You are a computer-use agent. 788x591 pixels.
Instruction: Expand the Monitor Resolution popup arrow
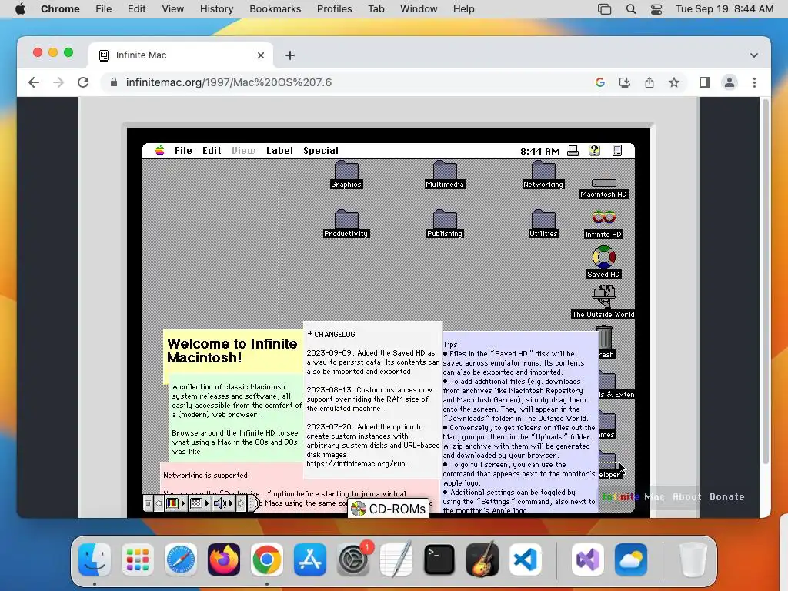tap(206, 503)
